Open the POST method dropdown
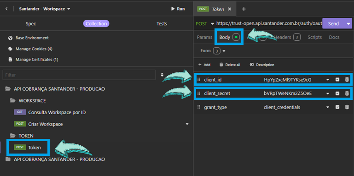The height and width of the screenshot is (176, 354). [x=205, y=23]
